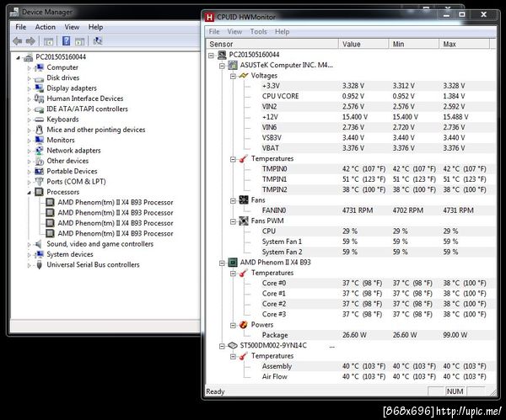The height and width of the screenshot is (420, 506).
Task: Click Sensor column header
Action: [272, 44]
